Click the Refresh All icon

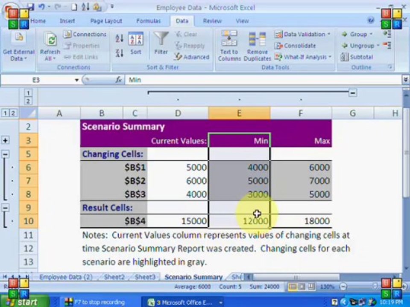[50, 46]
